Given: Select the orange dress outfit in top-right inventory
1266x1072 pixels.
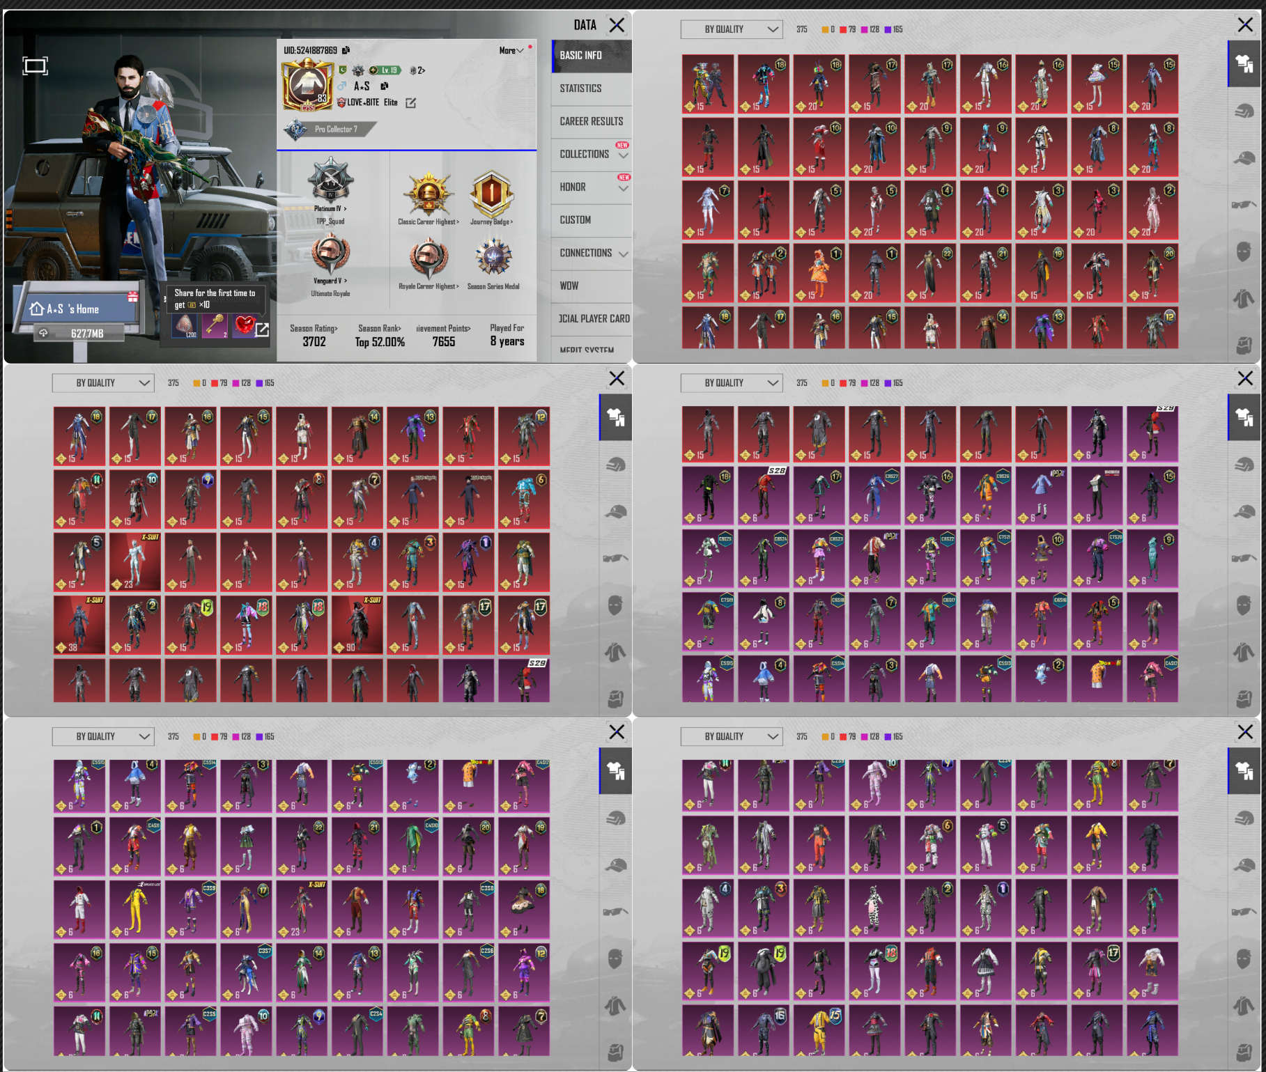Looking at the screenshot, I should pyautogui.click(x=819, y=272).
